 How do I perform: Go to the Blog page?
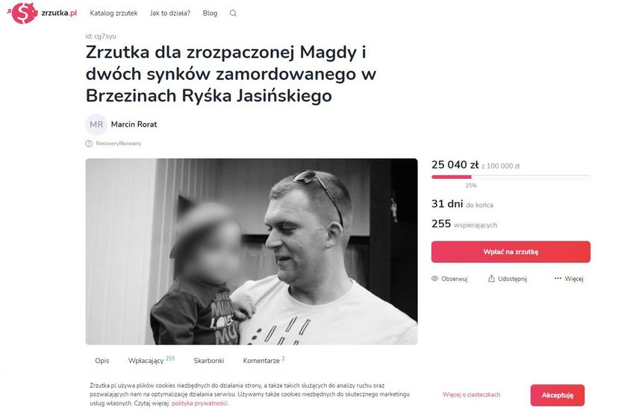coord(210,13)
